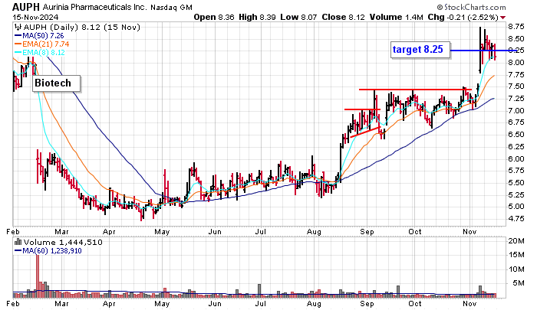Click the Open 8.36 value
Image resolution: width=537 pixels, height=310 pixels.
tap(214, 17)
